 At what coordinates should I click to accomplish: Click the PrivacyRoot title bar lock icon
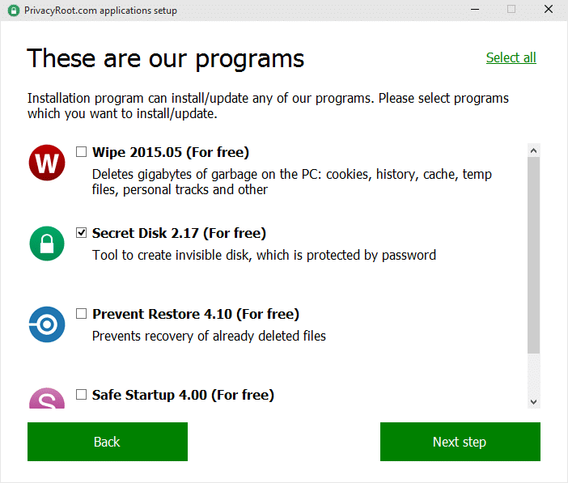(14, 11)
